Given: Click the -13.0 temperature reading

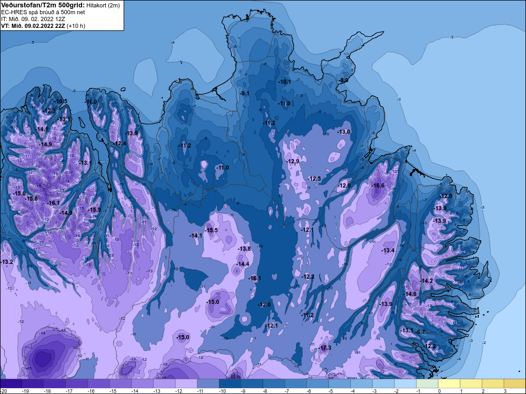Looking at the screenshot, I should pyautogui.click(x=344, y=132).
